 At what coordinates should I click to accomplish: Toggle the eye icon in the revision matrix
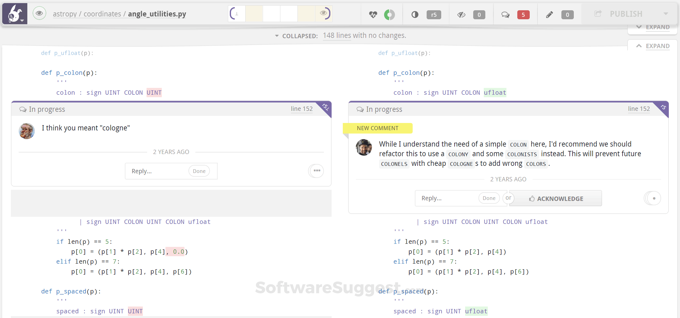[324, 13]
